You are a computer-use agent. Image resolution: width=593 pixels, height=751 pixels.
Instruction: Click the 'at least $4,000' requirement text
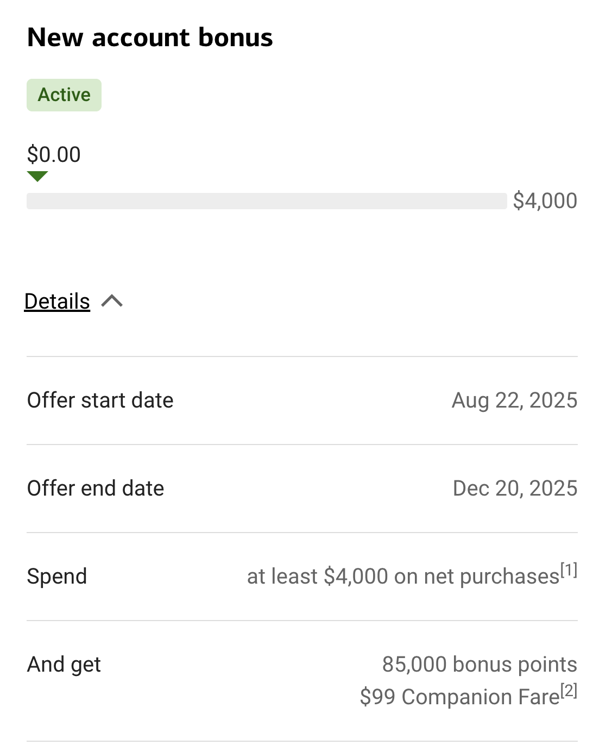pyautogui.click(x=318, y=577)
